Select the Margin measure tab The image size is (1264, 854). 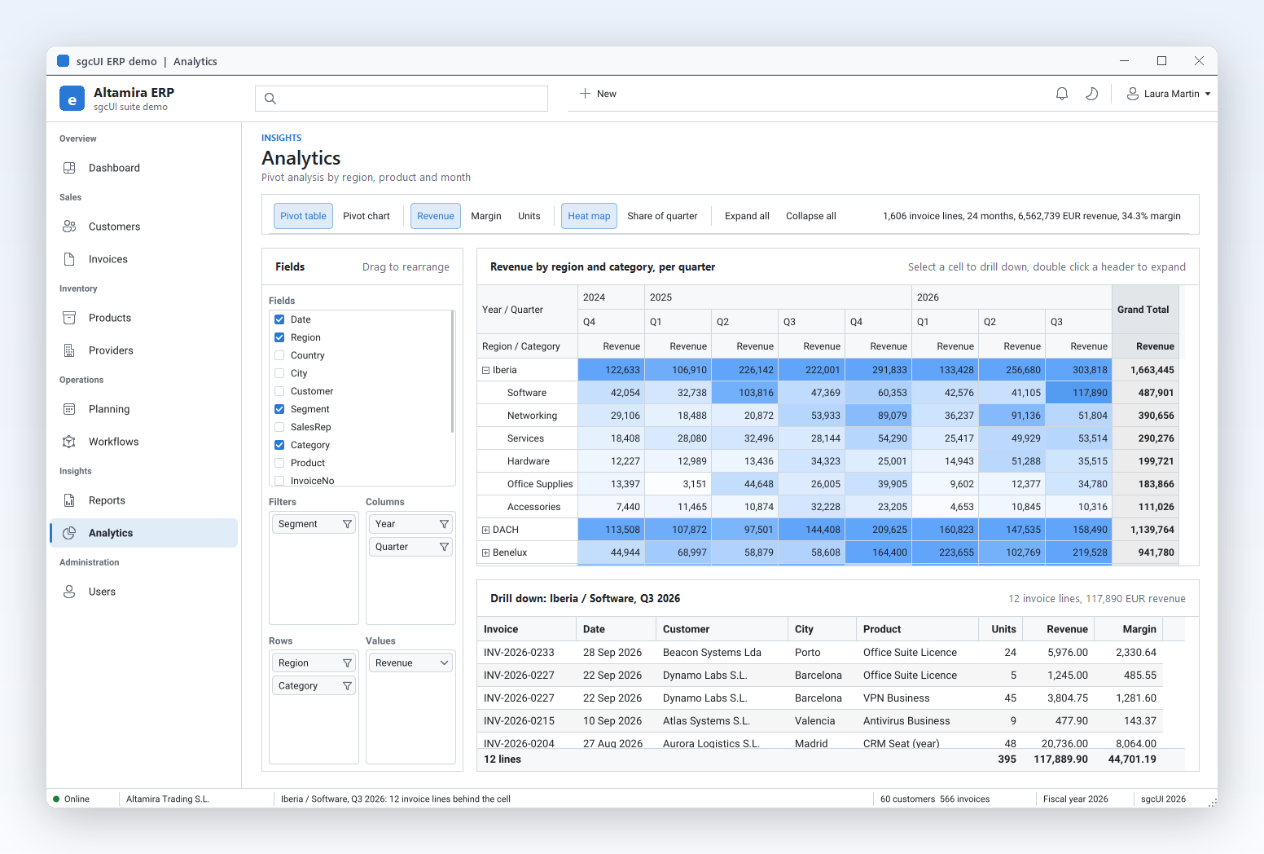[486, 216]
